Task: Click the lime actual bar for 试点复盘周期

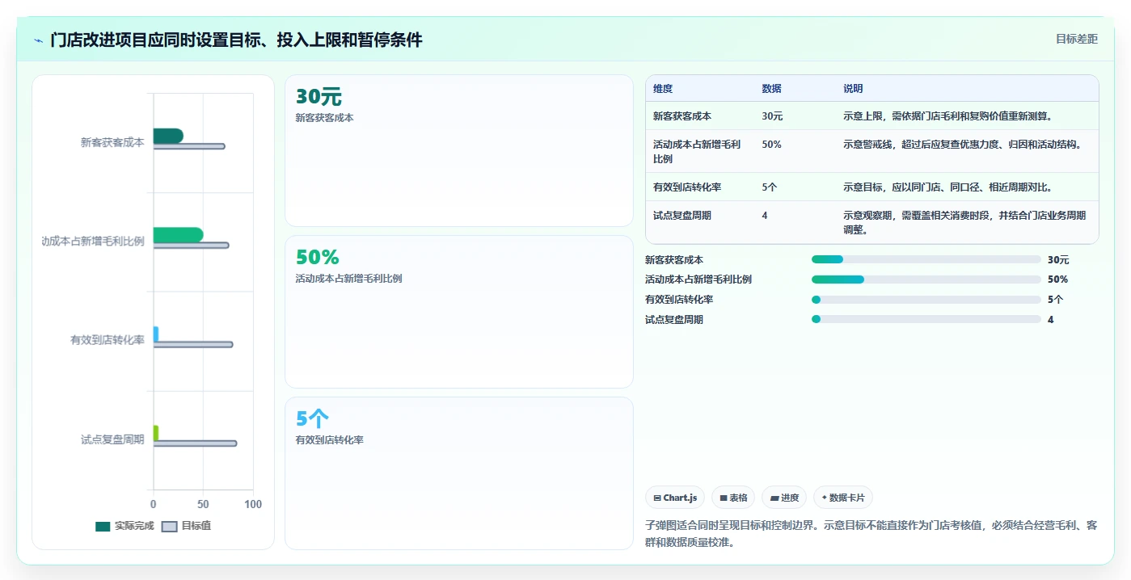Action: click(156, 433)
